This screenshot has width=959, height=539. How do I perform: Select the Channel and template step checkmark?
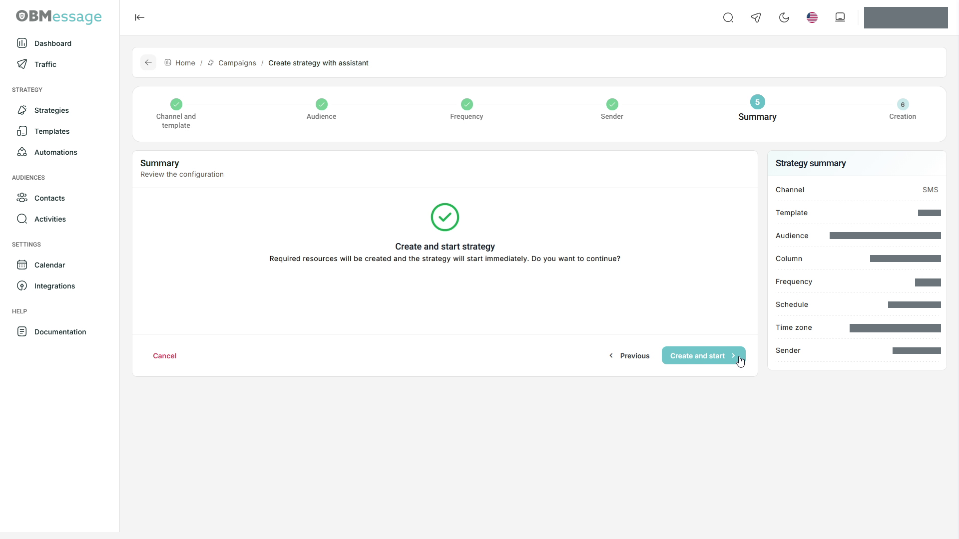(176, 104)
